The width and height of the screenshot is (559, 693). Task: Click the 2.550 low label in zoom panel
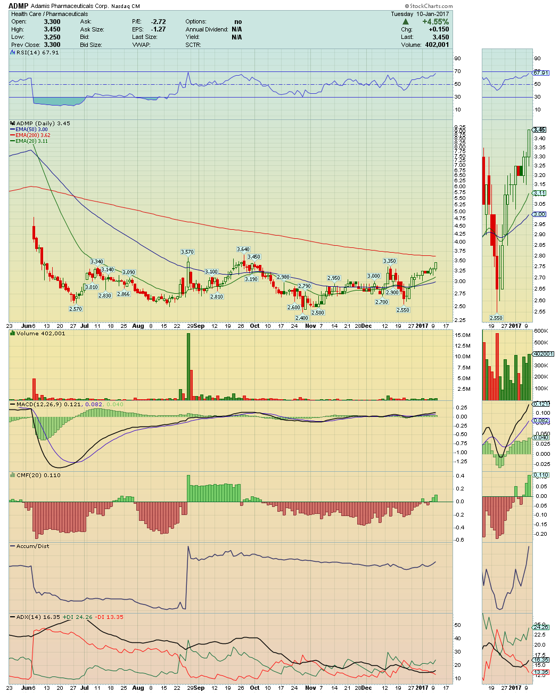pos(496,318)
